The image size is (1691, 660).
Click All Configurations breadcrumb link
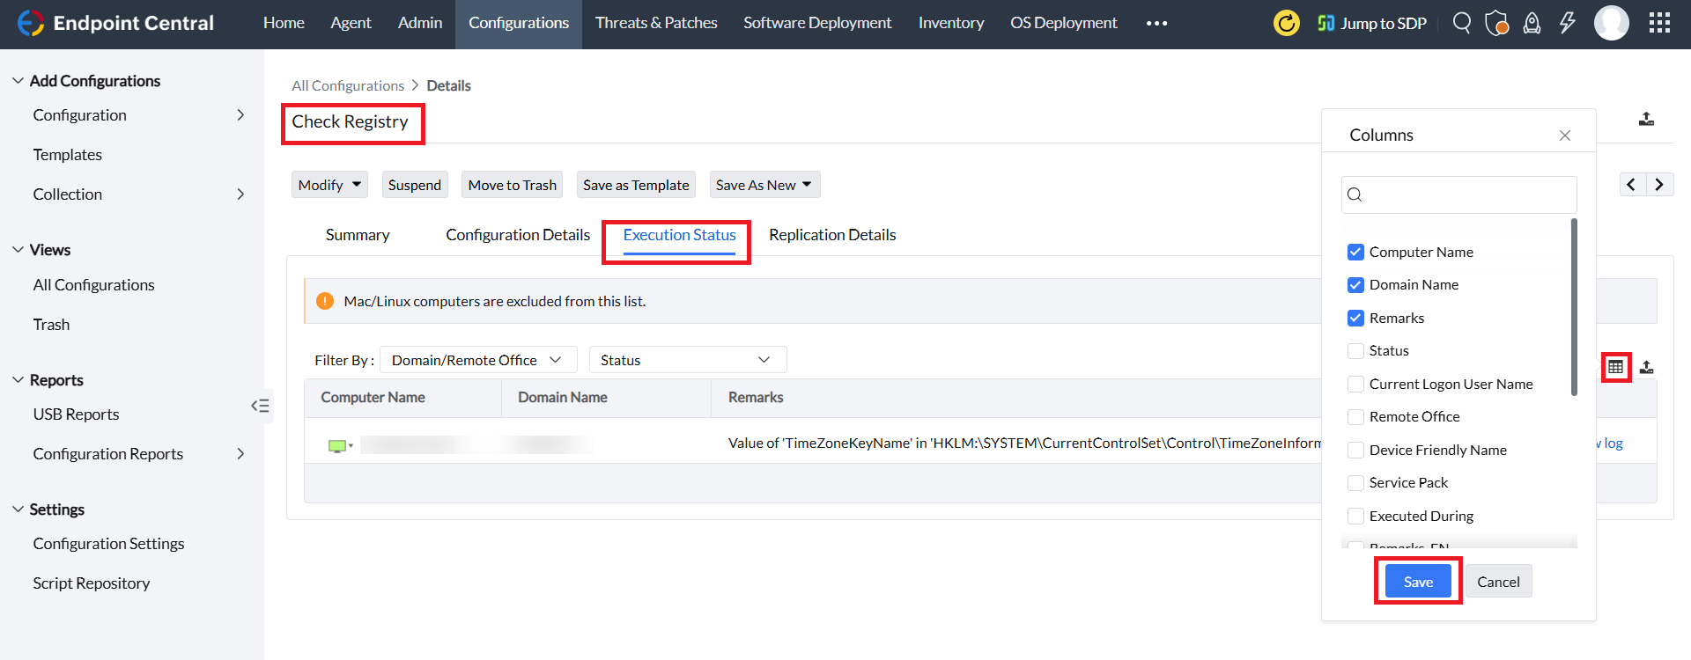point(348,85)
